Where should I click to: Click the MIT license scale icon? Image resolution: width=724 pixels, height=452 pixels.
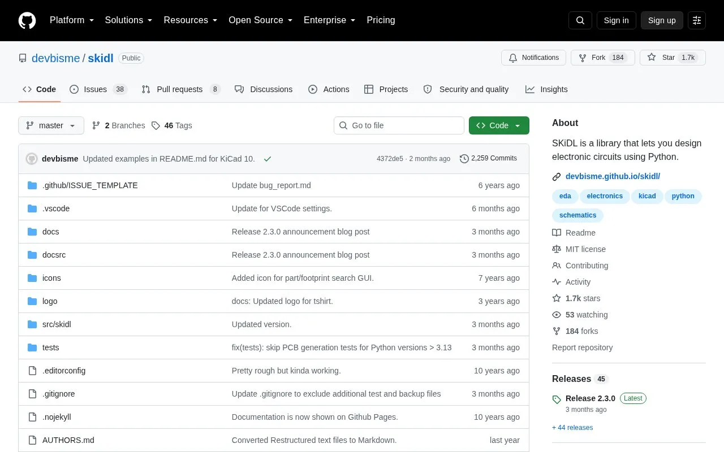557,249
